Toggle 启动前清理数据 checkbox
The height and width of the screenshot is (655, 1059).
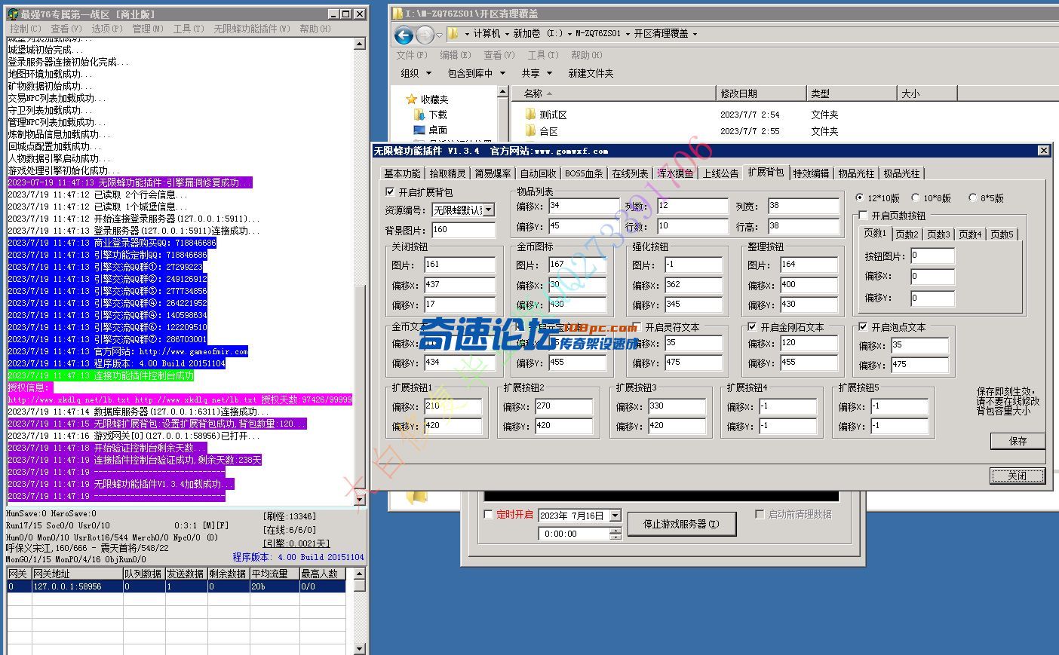pos(760,514)
